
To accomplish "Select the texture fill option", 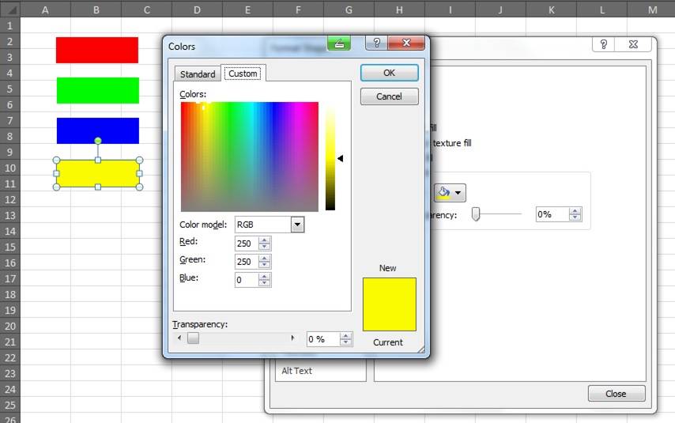I will pyautogui.click(x=452, y=143).
